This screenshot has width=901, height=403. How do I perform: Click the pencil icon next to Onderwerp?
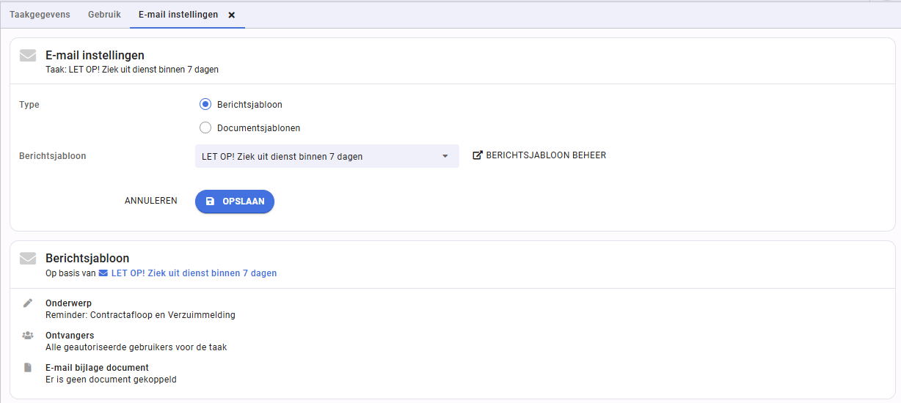click(x=28, y=303)
